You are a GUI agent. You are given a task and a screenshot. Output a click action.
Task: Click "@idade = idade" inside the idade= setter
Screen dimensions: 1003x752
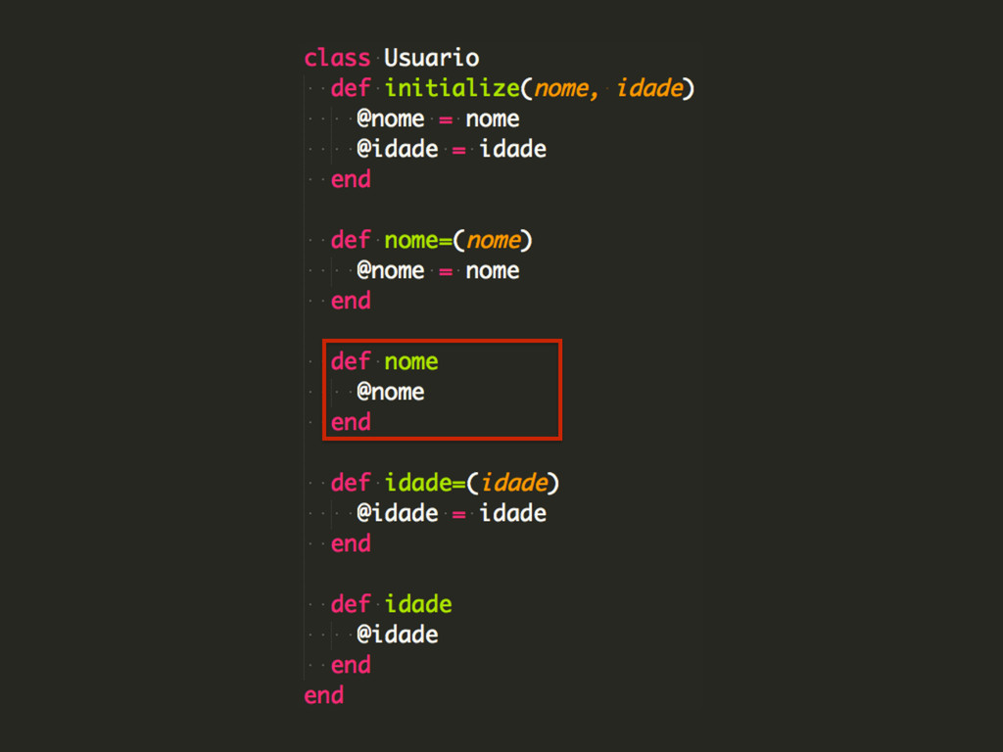pyautogui.click(x=452, y=513)
